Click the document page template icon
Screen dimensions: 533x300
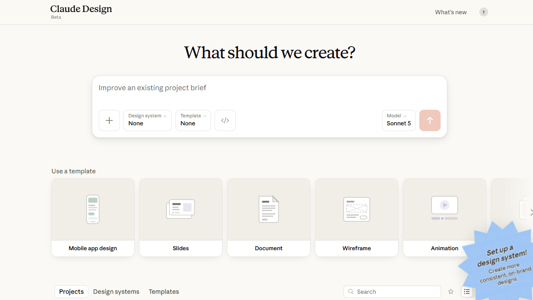pyautogui.click(x=269, y=209)
